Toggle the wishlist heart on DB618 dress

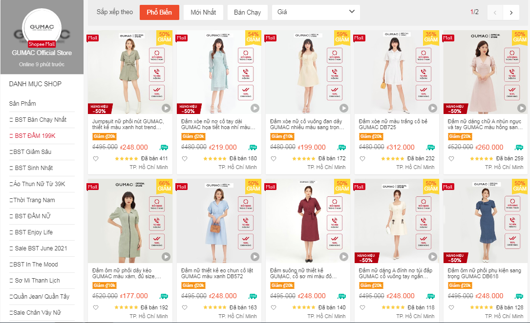[450, 307]
